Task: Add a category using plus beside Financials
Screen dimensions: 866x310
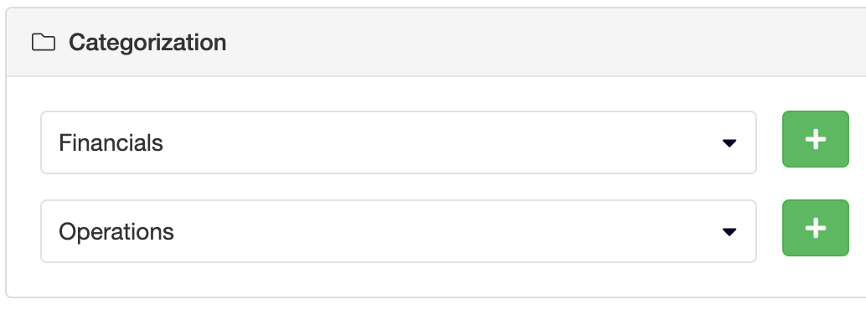Action: [x=815, y=139]
